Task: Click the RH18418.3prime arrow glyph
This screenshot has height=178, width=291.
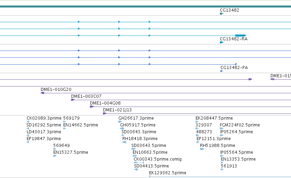Action: tap(124, 142)
